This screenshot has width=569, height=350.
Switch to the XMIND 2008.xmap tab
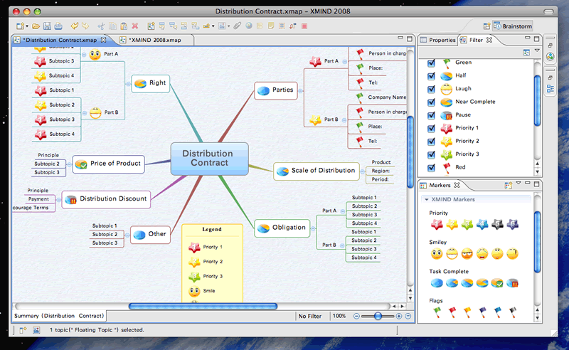pyautogui.click(x=155, y=40)
